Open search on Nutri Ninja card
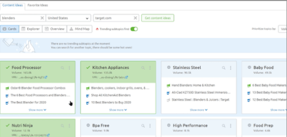The image size is (287, 137). pyautogui.click(x=62, y=126)
